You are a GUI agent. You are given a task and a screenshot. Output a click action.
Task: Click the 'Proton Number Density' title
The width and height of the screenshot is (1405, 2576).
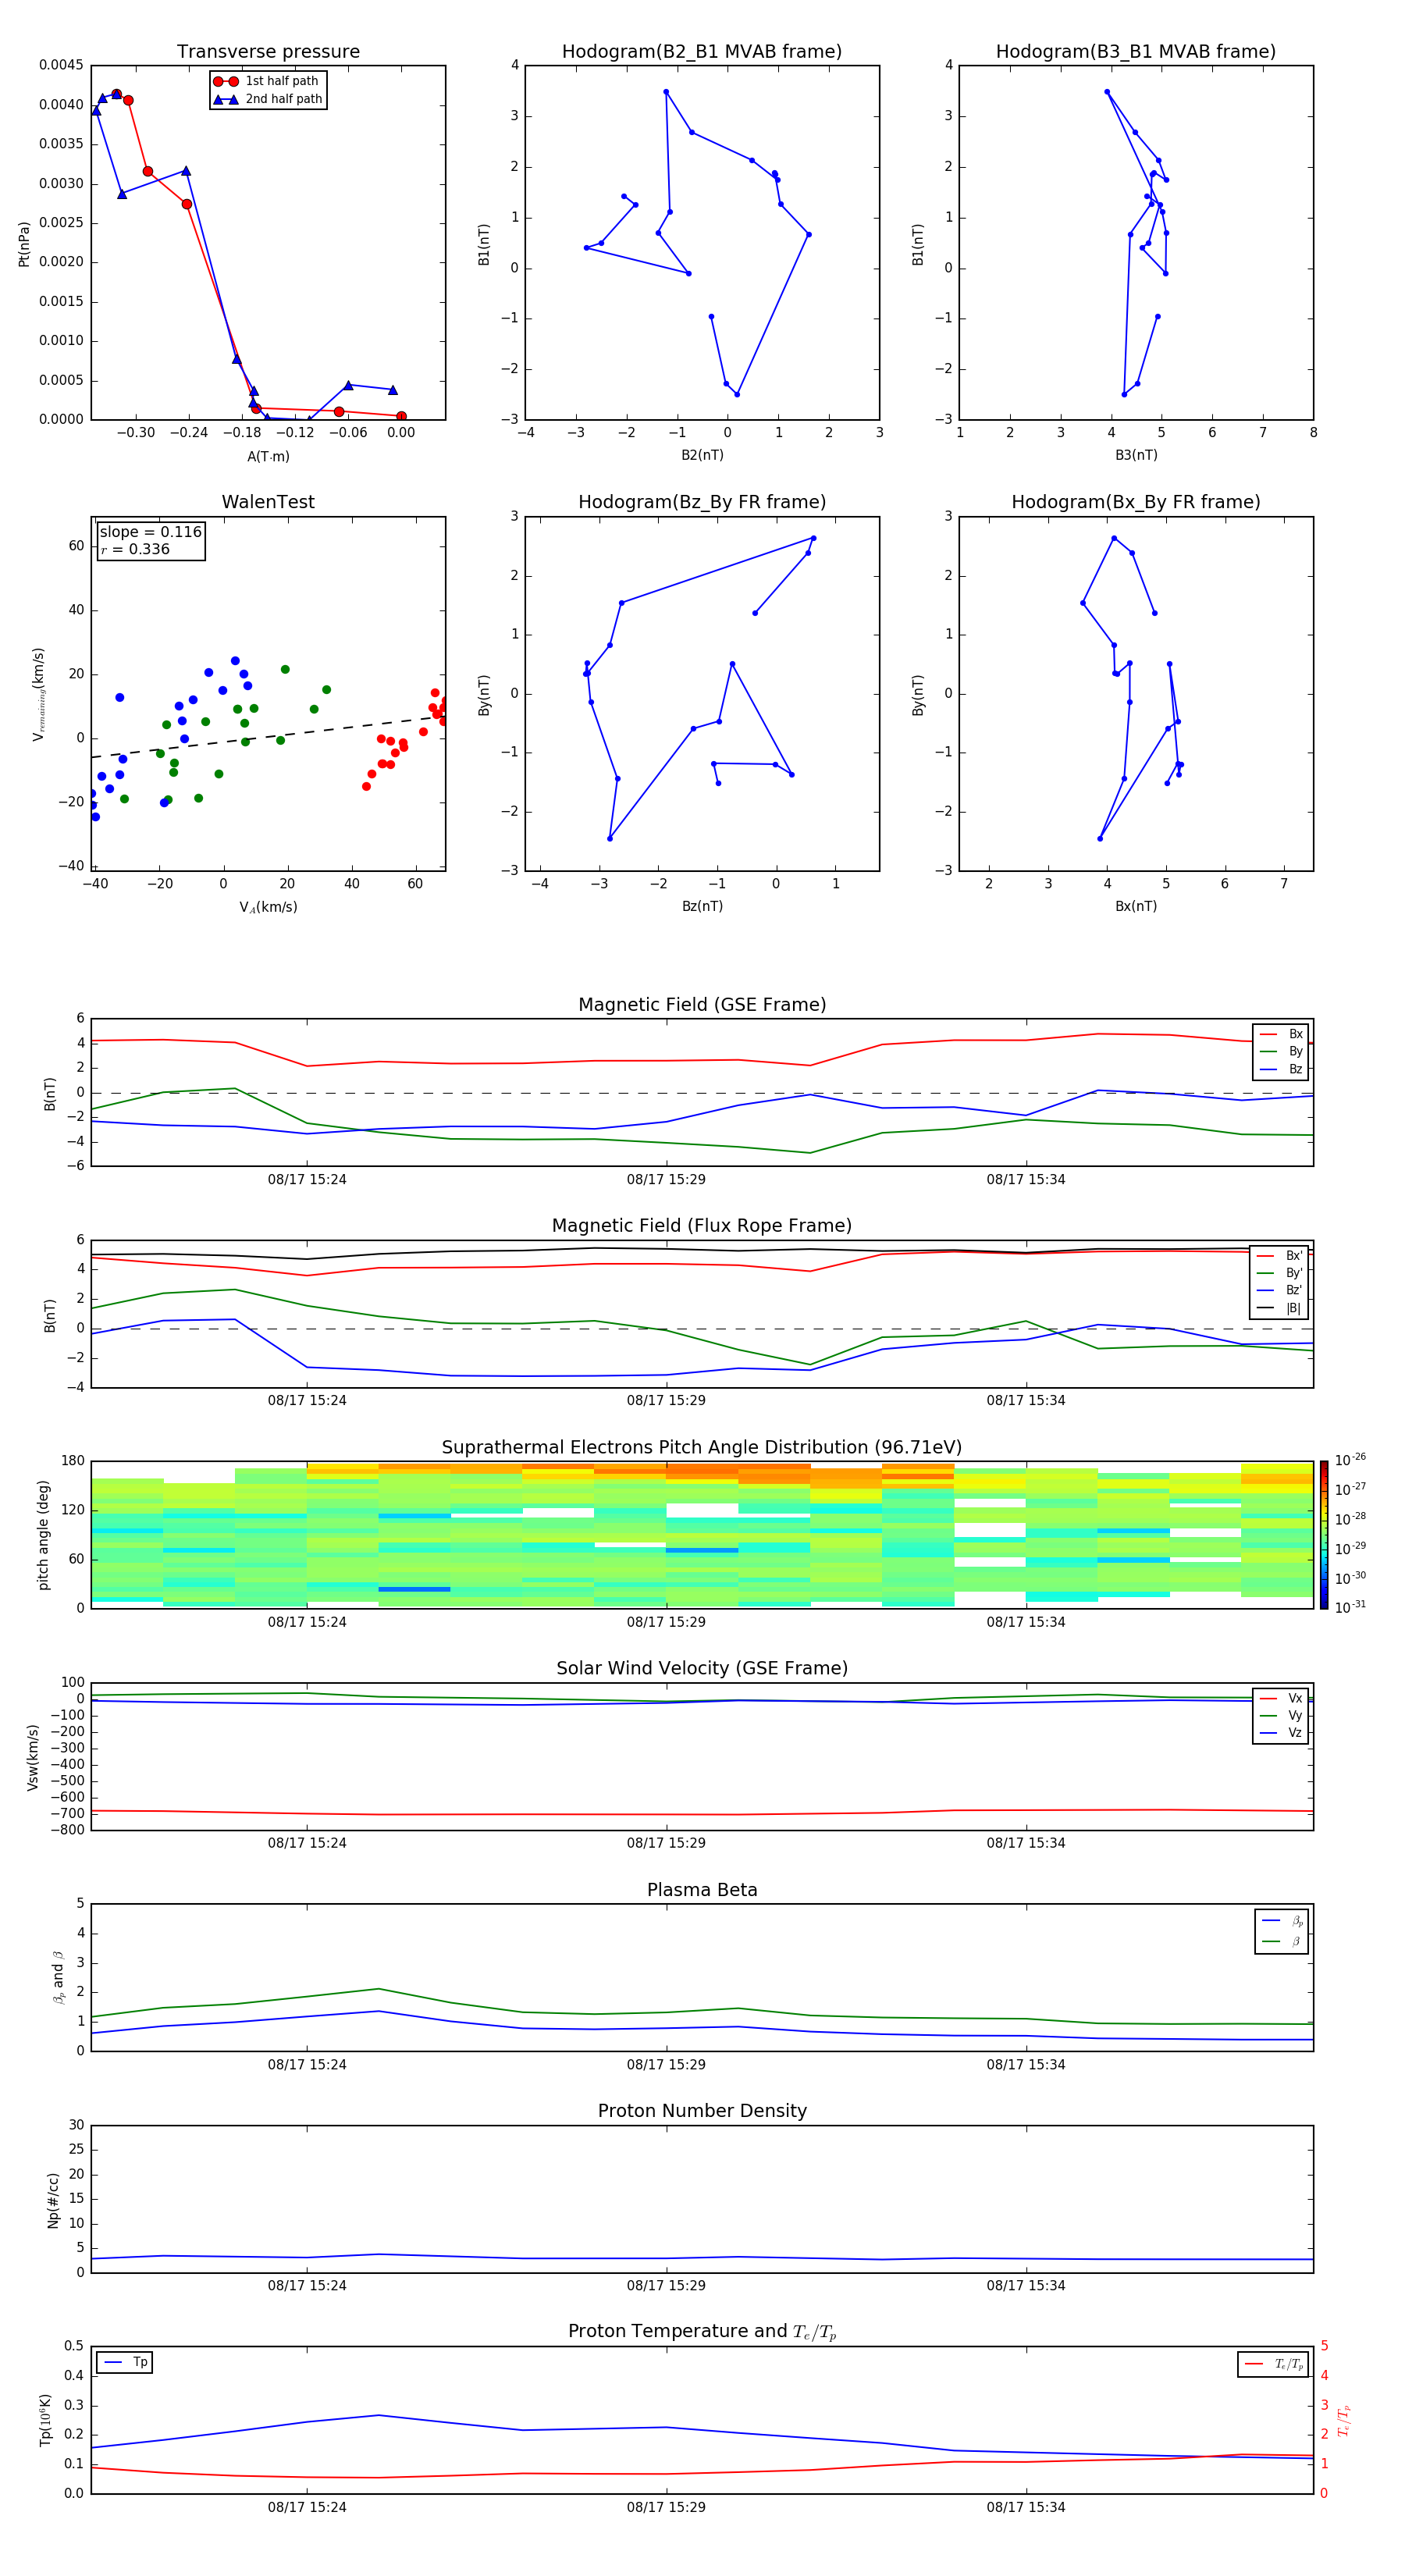click(x=702, y=2111)
